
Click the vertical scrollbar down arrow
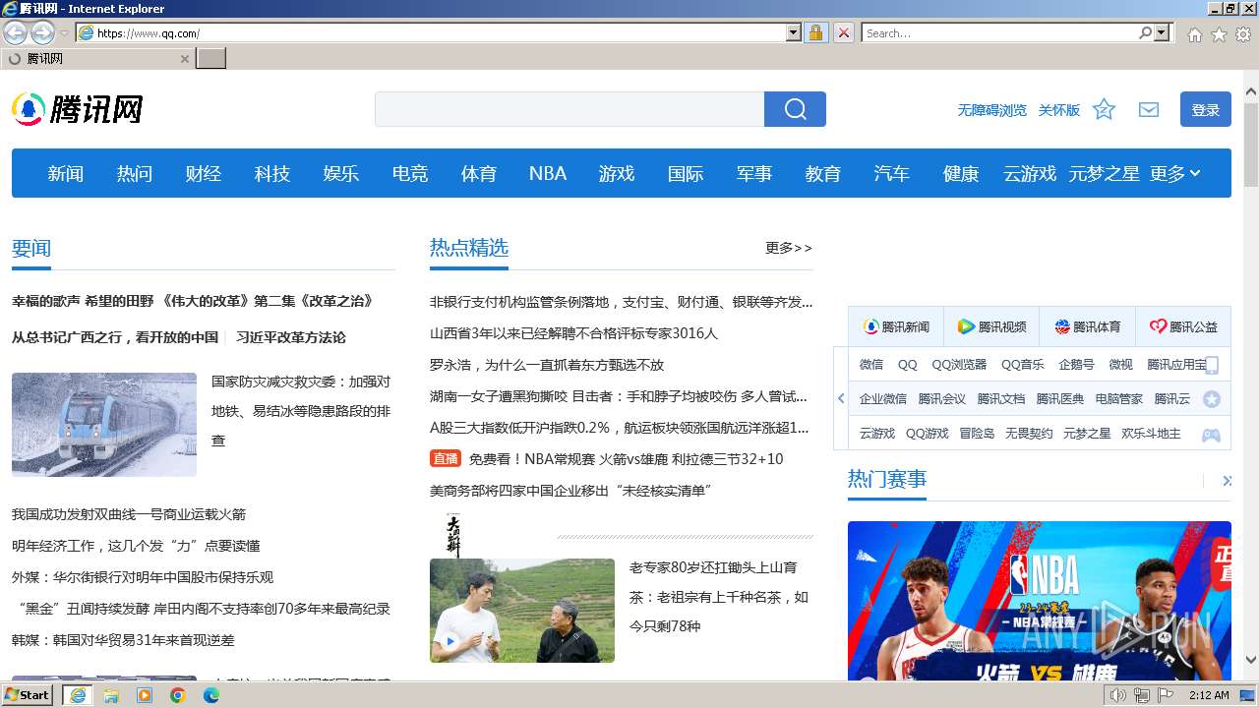pyautogui.click(x=1251, y=660)
